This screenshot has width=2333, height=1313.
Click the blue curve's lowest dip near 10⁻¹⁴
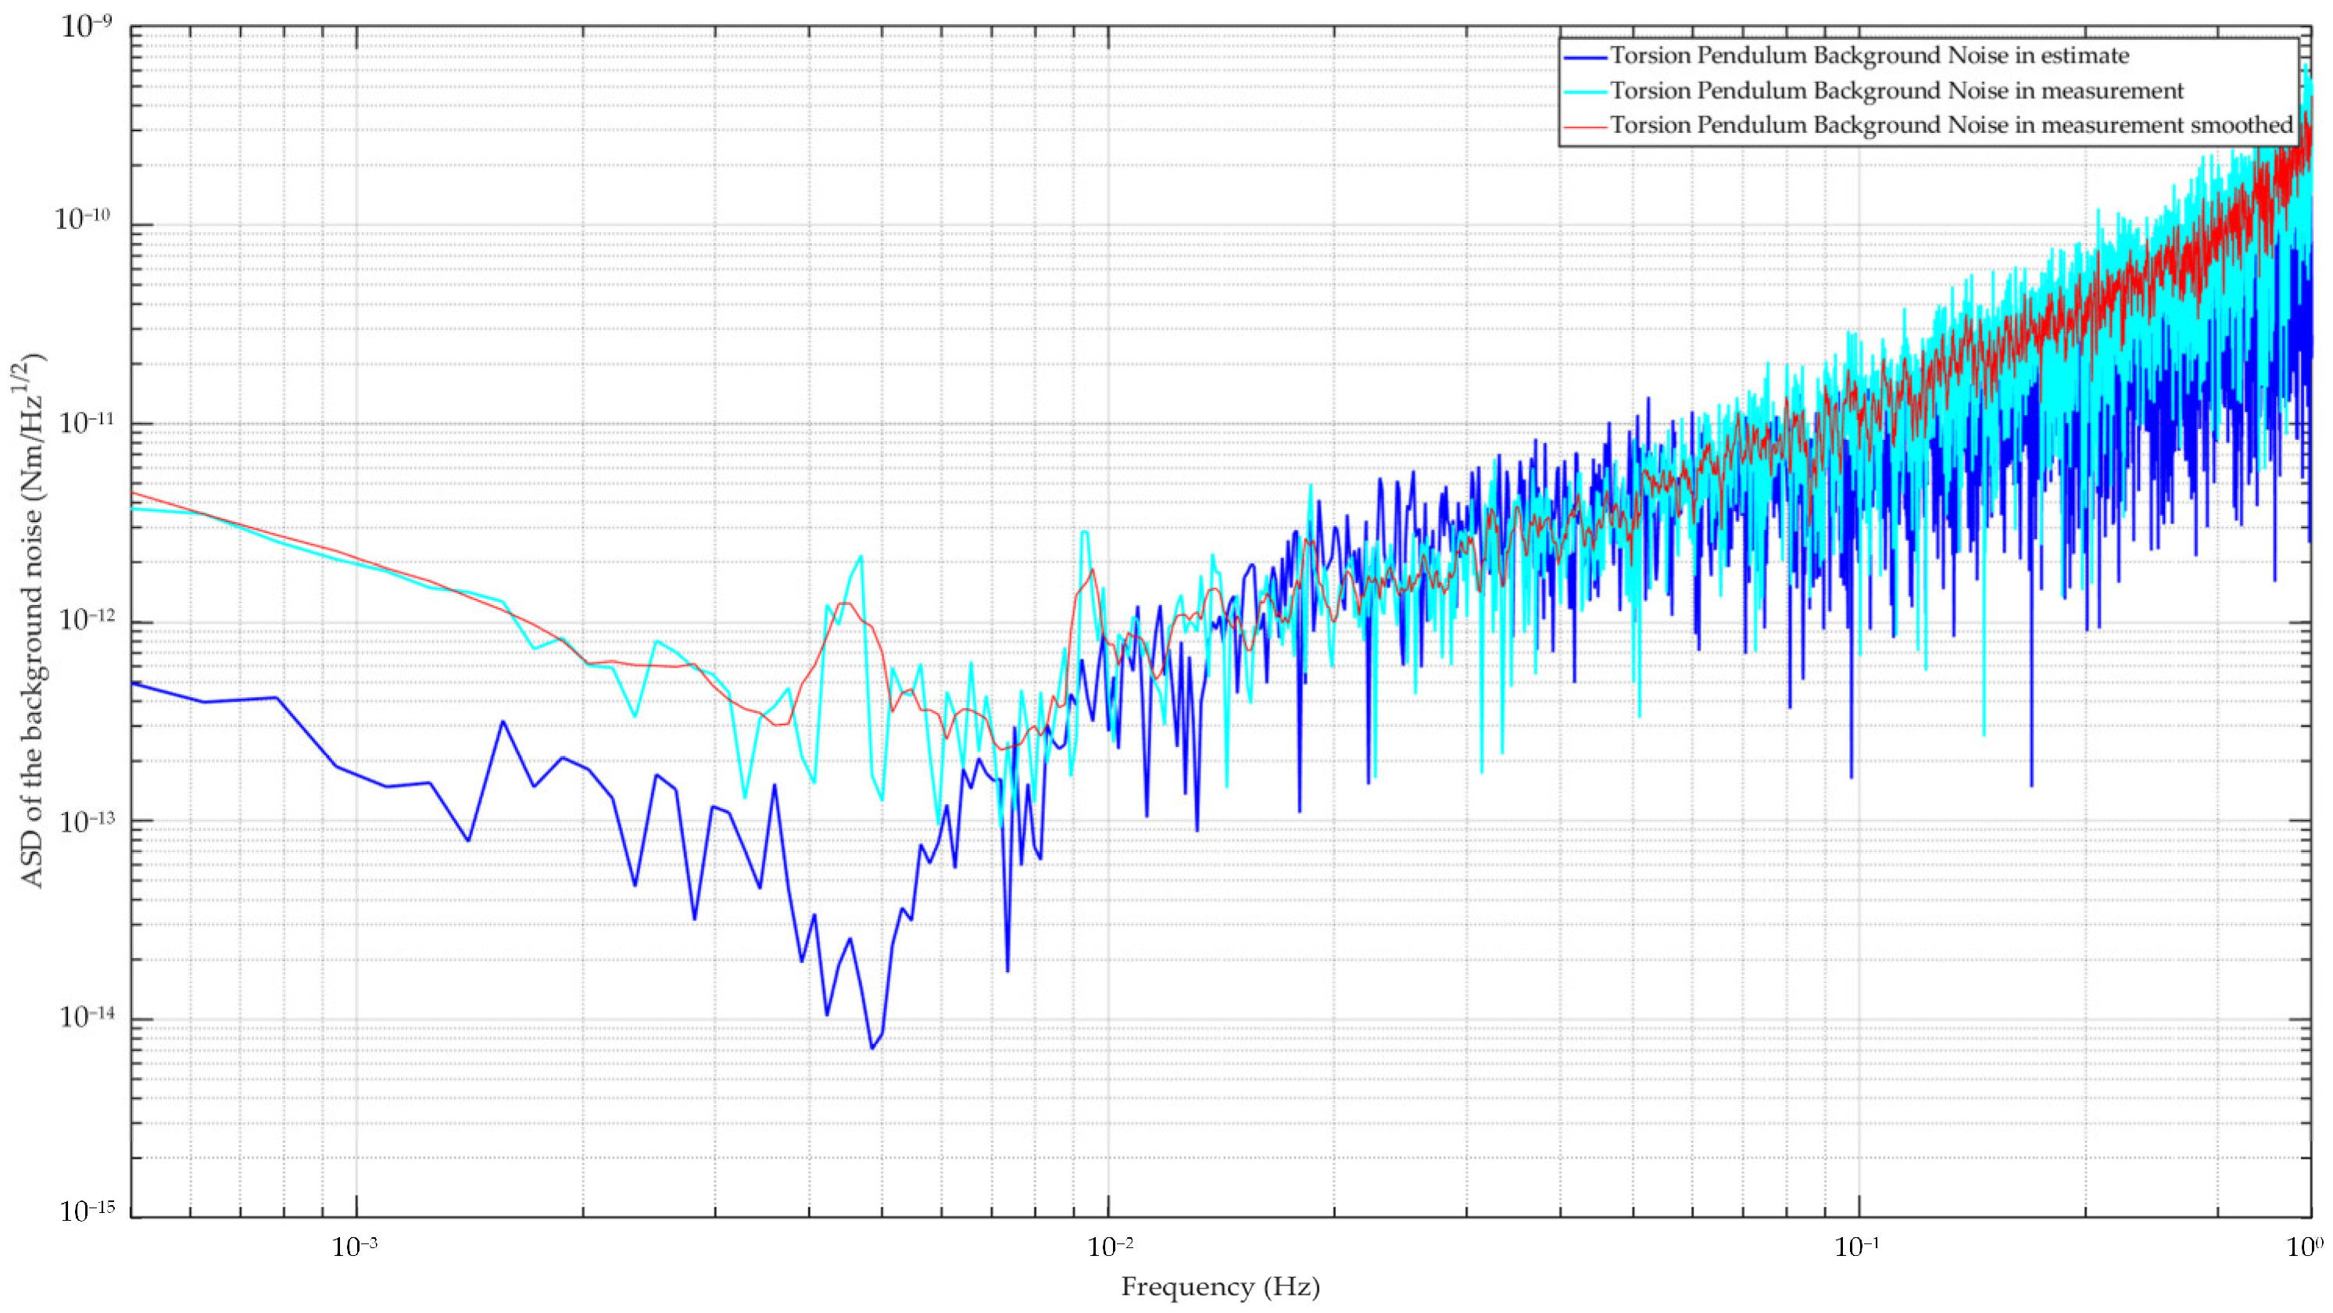click(872, 1046)
